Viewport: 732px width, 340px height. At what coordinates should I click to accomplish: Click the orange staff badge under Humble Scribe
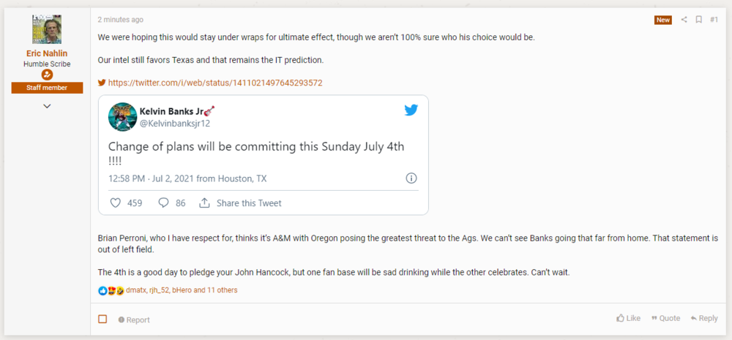pos(47,75)
